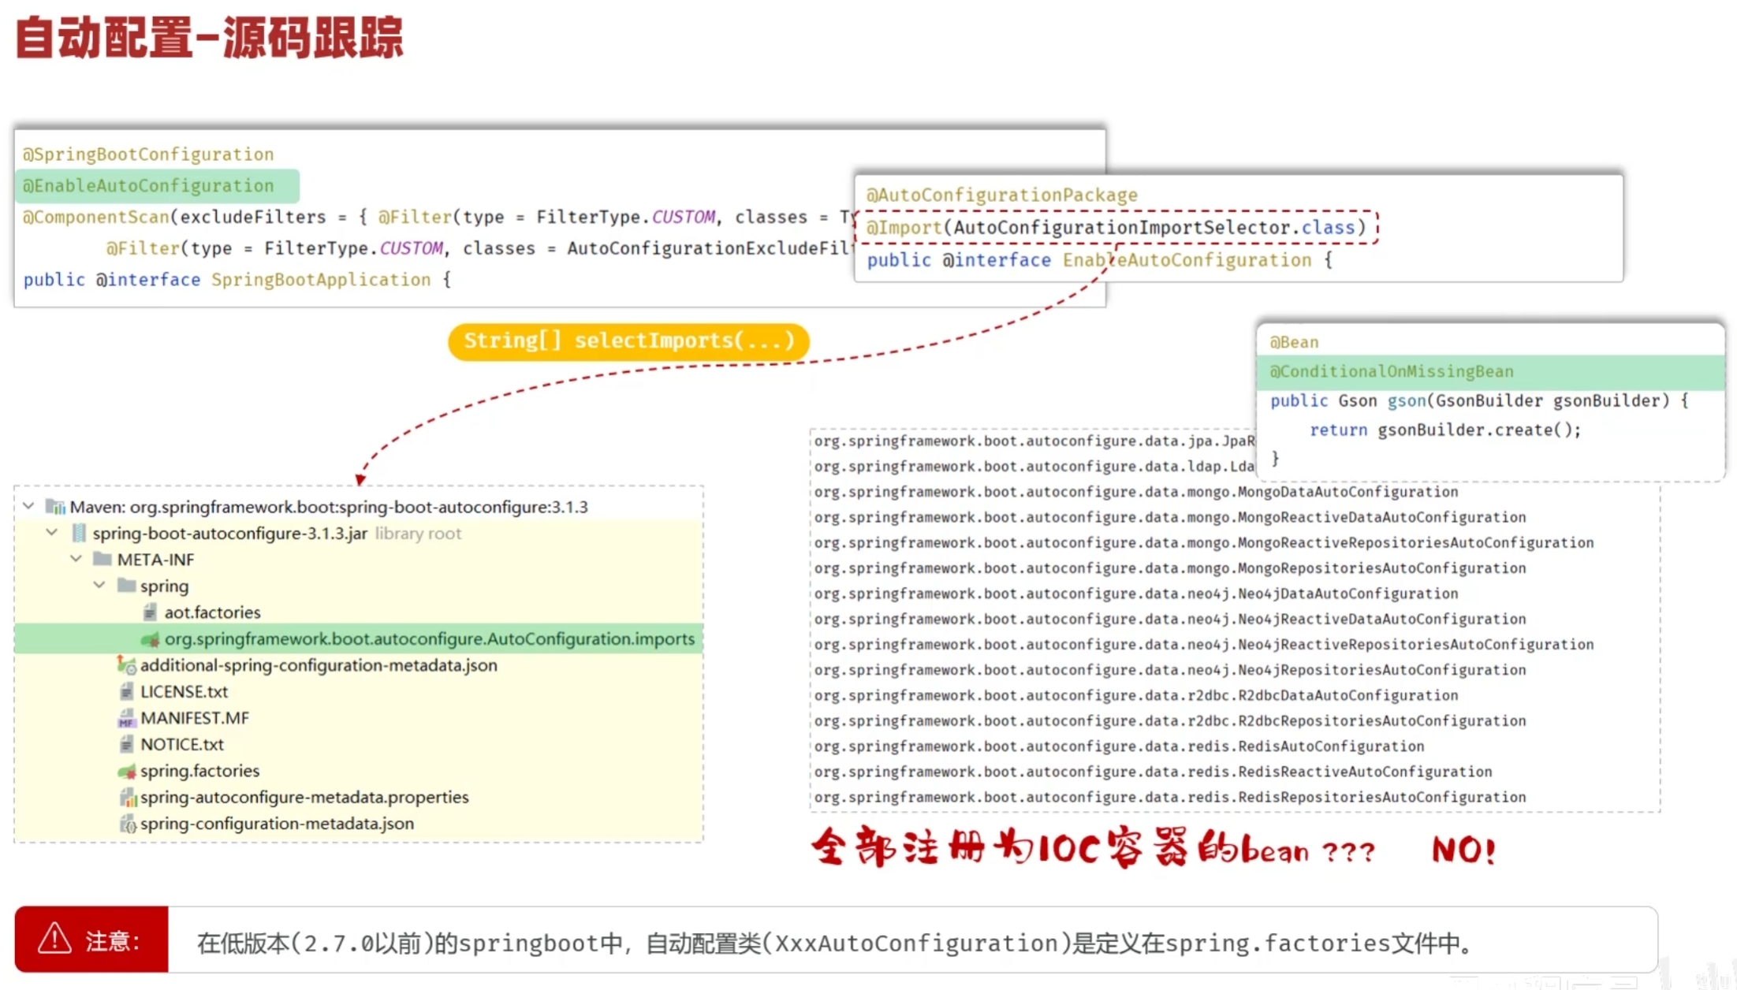Collapse the spring-boot-autoconfigure-3.1.3.jar node
1737x990 pixels.
52,533
